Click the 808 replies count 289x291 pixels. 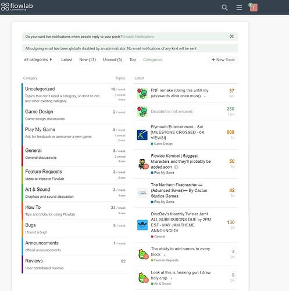230,132
